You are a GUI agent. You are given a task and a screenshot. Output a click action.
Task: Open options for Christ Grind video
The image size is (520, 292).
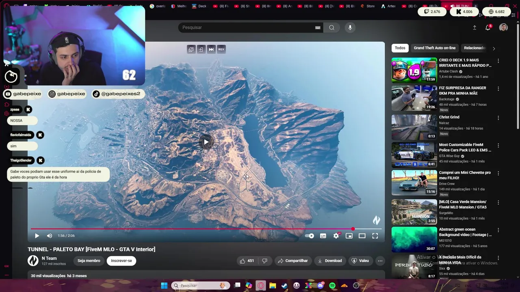point(498,118)
